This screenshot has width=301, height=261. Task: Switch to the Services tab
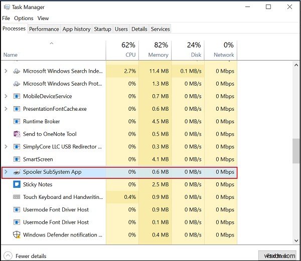(160, 29)
